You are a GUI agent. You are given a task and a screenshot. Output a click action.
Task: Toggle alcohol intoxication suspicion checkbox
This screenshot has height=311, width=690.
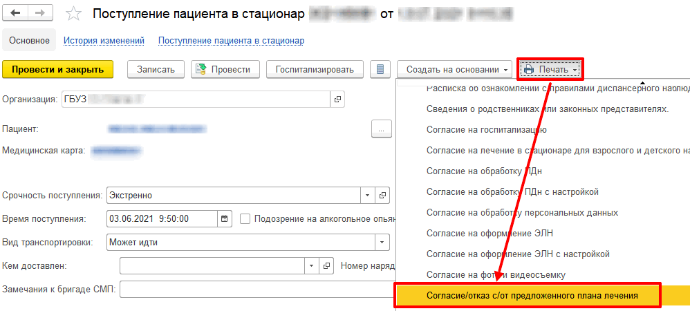(245, 219)
